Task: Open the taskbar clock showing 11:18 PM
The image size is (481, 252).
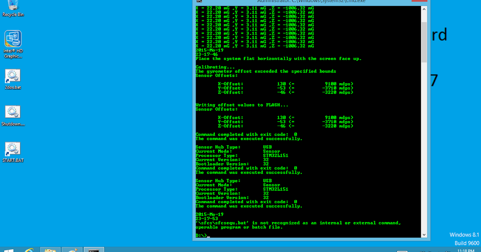Action: coord(465,250)
